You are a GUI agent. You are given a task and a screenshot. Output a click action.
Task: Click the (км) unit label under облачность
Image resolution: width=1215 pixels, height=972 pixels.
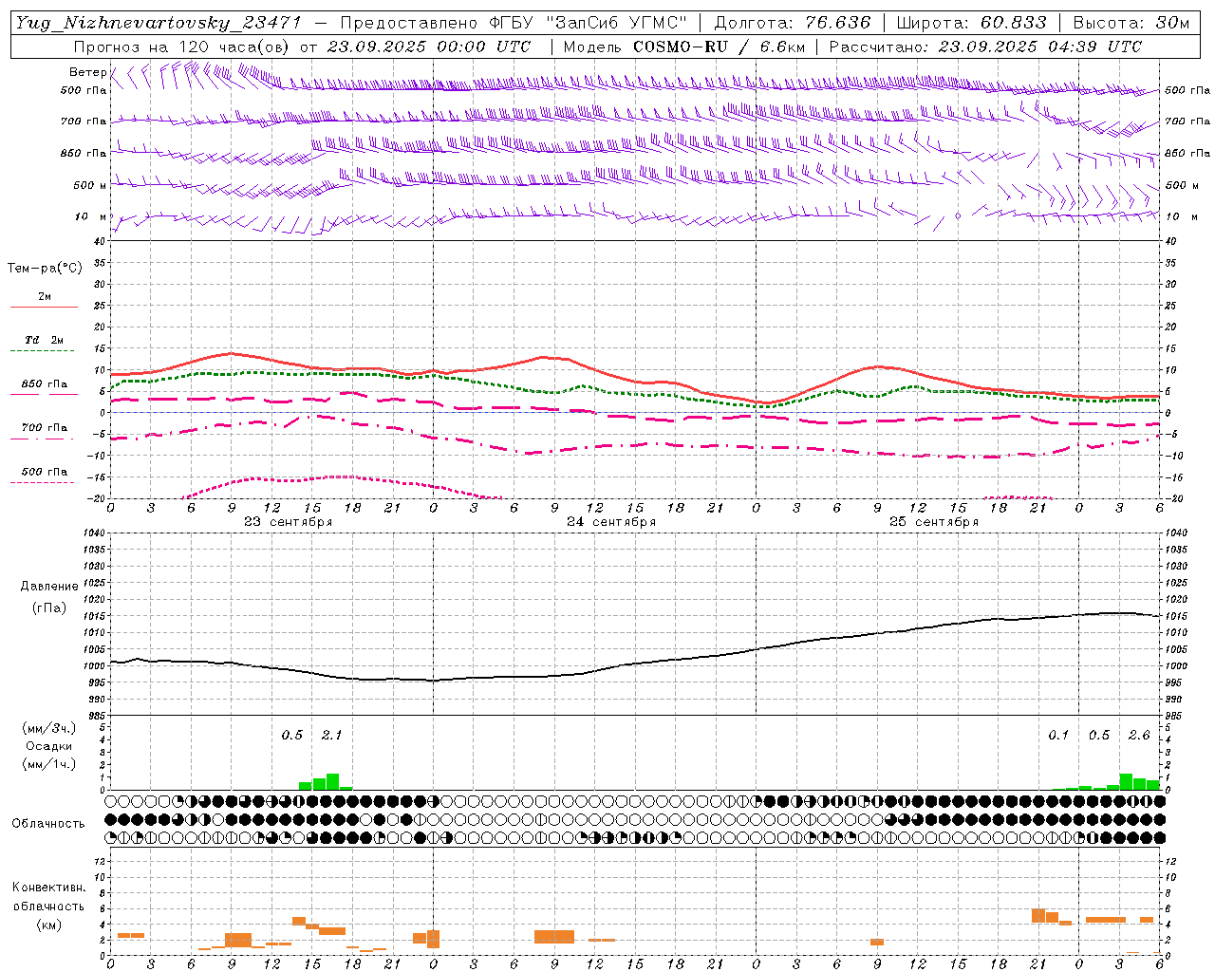48,925
